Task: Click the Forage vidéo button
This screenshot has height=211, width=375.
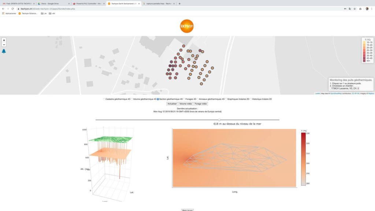Action: [201, 104]
